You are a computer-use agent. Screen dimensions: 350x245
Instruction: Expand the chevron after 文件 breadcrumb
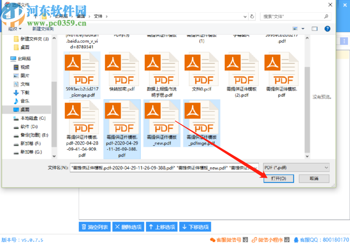[x=107, y=16]
